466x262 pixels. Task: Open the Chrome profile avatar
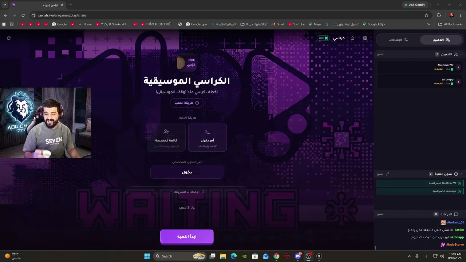click(451, 15)
